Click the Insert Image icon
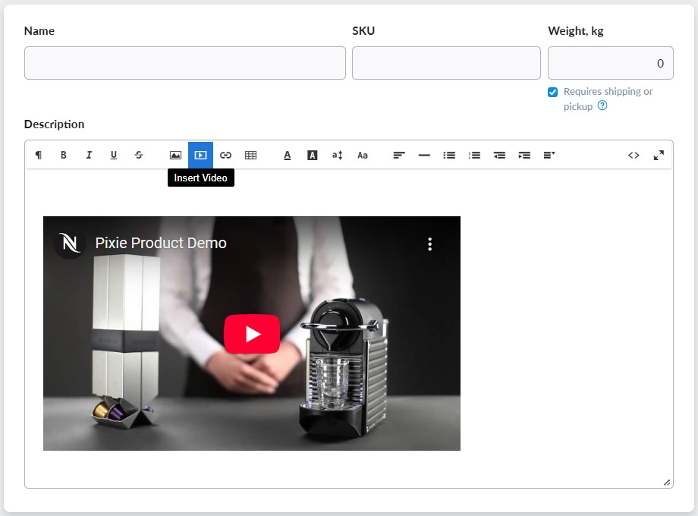This screenshot has width=698, height=516. click(x=175, y=155)
